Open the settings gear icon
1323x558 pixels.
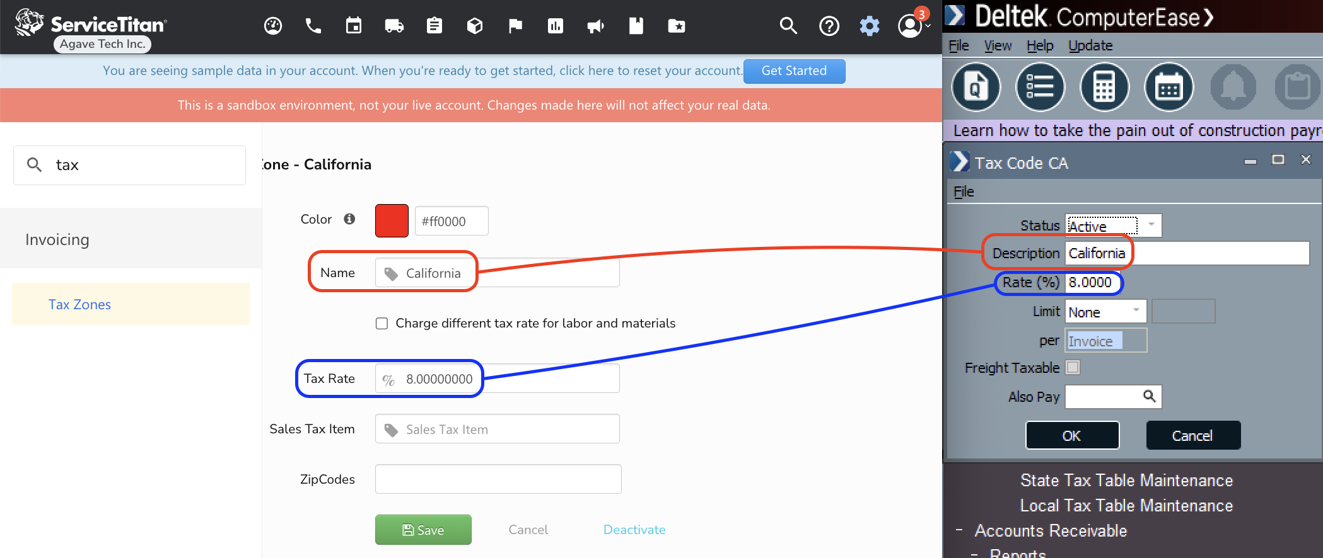(x=870, y=26)
